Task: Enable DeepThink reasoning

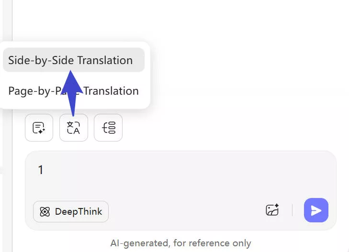Action: point(71,211)
